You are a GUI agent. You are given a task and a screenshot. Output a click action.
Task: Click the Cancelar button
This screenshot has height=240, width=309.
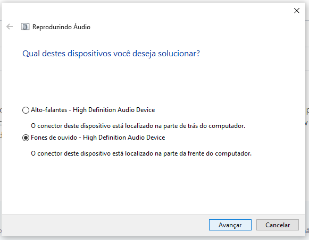pos(278,225)
